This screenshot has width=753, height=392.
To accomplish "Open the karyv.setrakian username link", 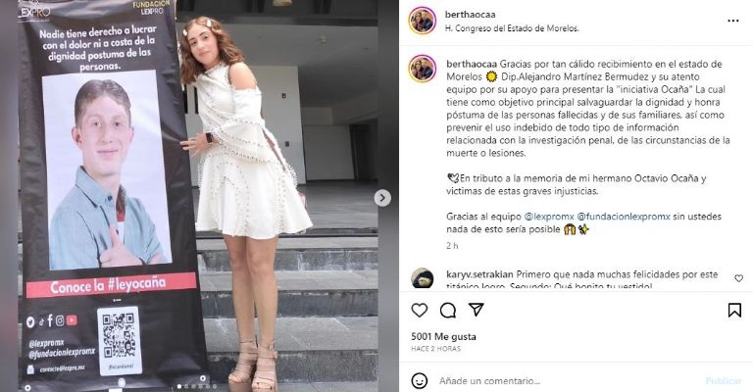I will (479, 274).
